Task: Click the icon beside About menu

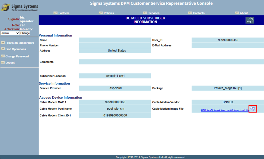Action: tap(237, 13)
